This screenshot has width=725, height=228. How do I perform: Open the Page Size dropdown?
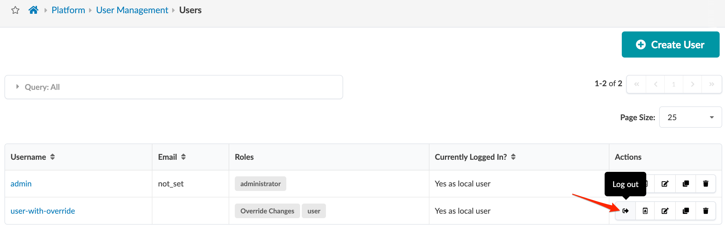(690, 117)
